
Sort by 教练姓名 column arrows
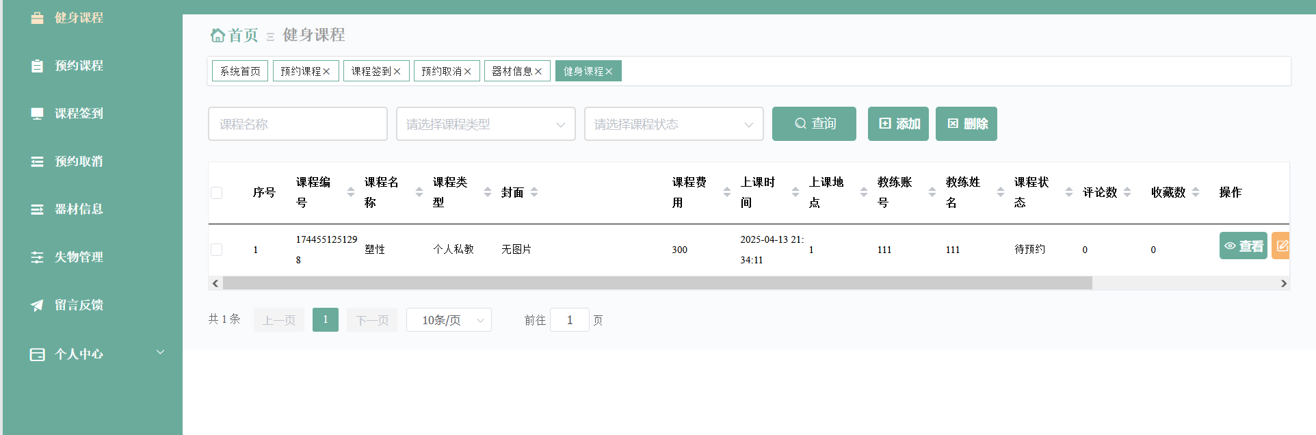click(1001, 192)
